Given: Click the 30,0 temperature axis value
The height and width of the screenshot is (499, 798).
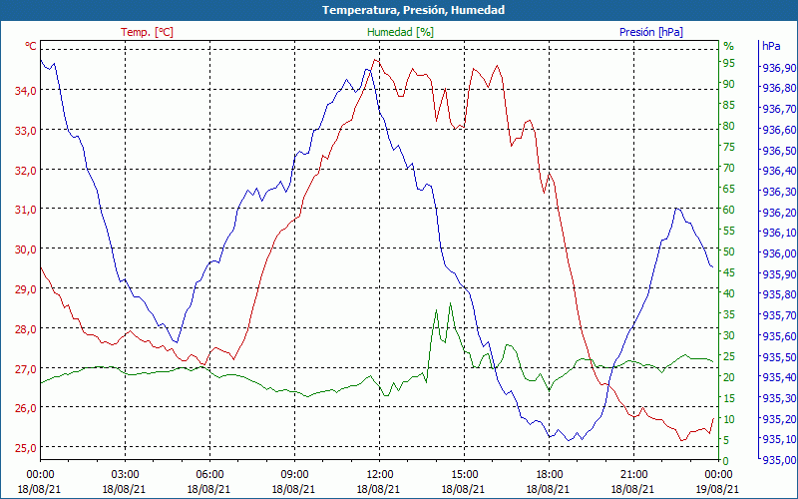Looking at the screenshot, I should click(26, 249).
